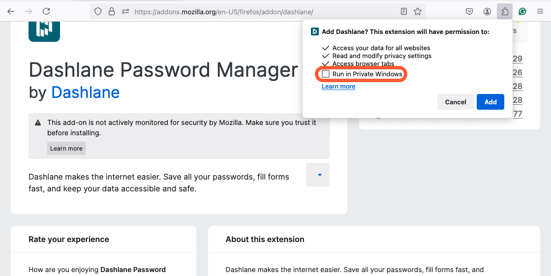This screenshot has height=276, width=551.
Task: Open the tracking protection shield icon
Action: point(98,12)
